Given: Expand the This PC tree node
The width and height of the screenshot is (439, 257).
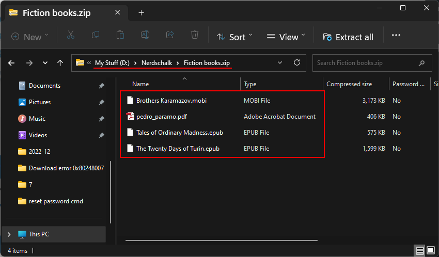Looking at the screenshot, I should [8, 234].
